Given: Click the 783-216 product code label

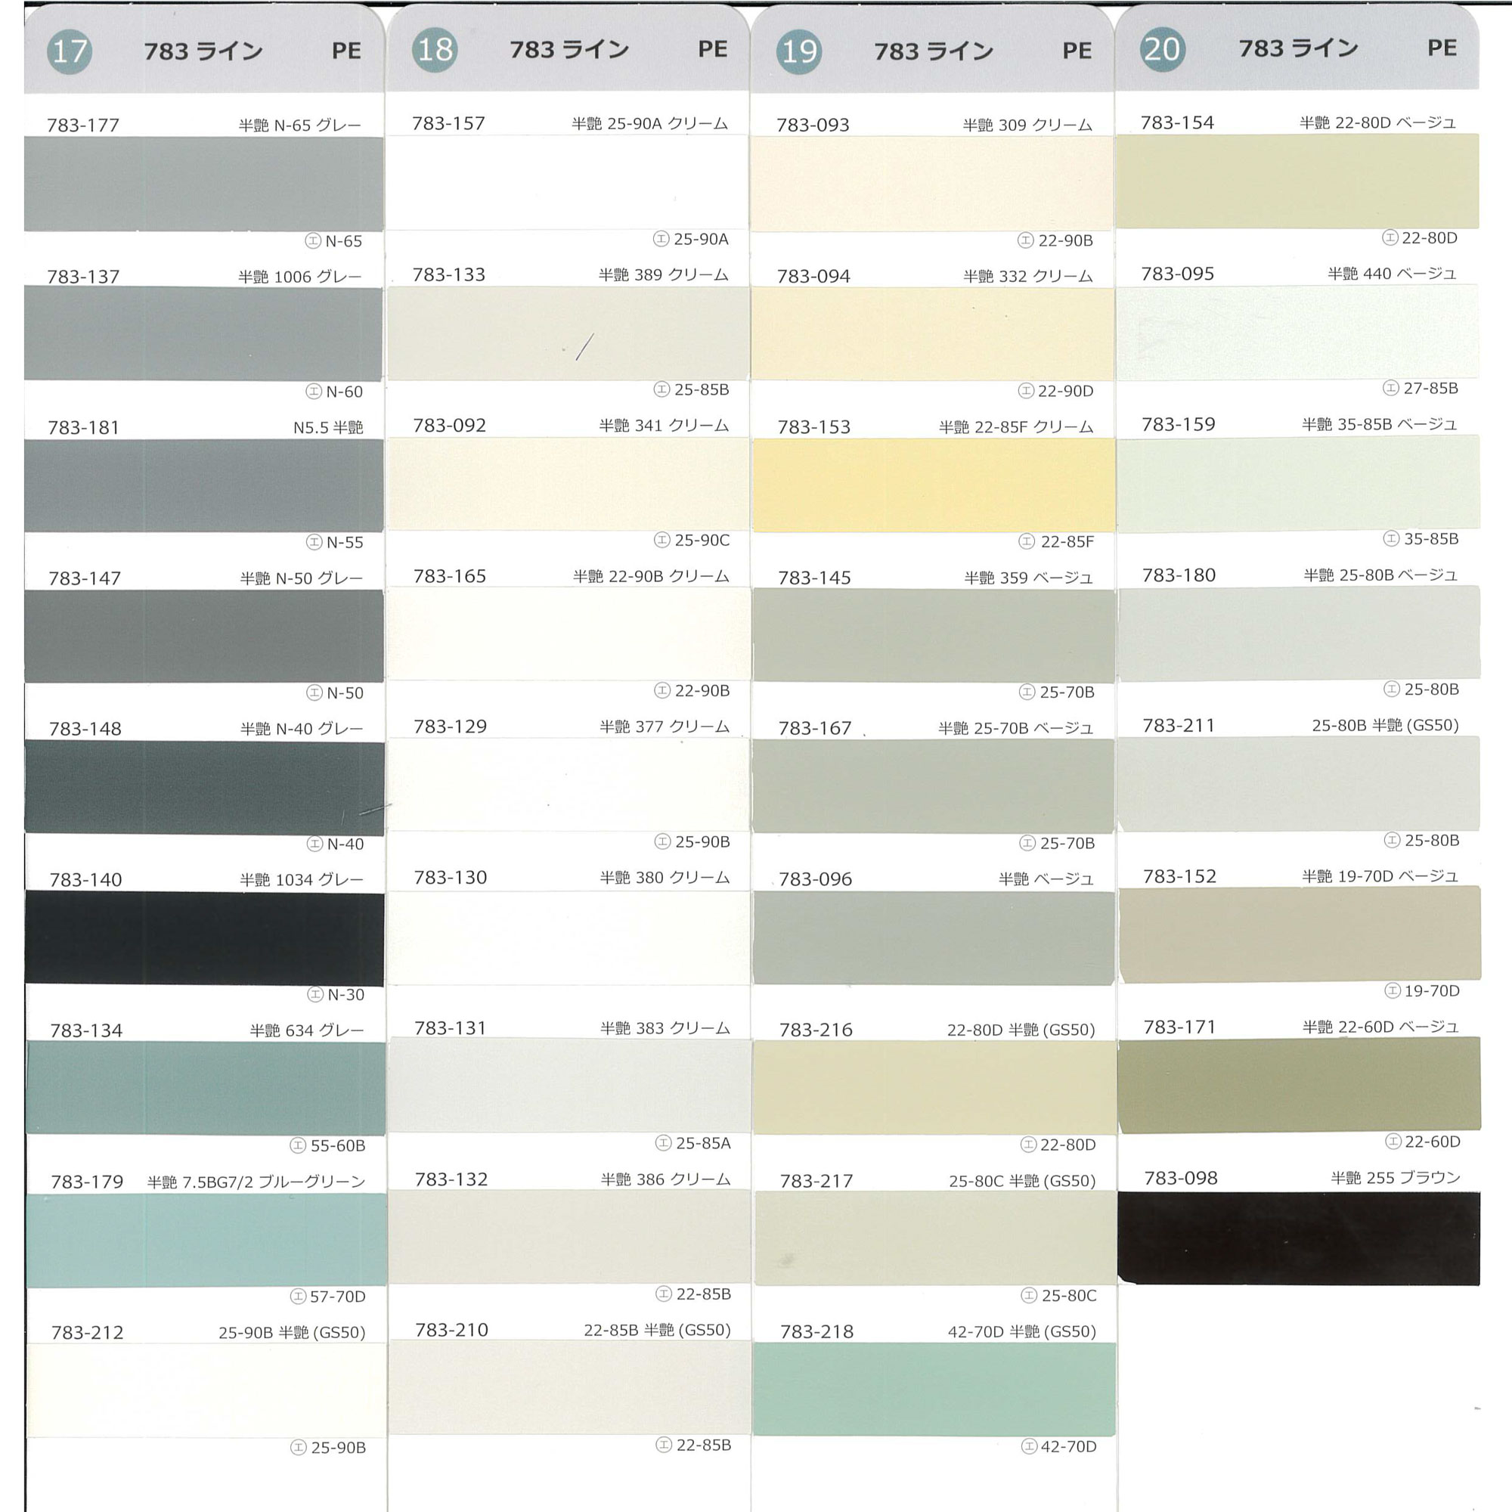Looking at the screenshot, I should pyautogui.click(x=816, y=1030).
